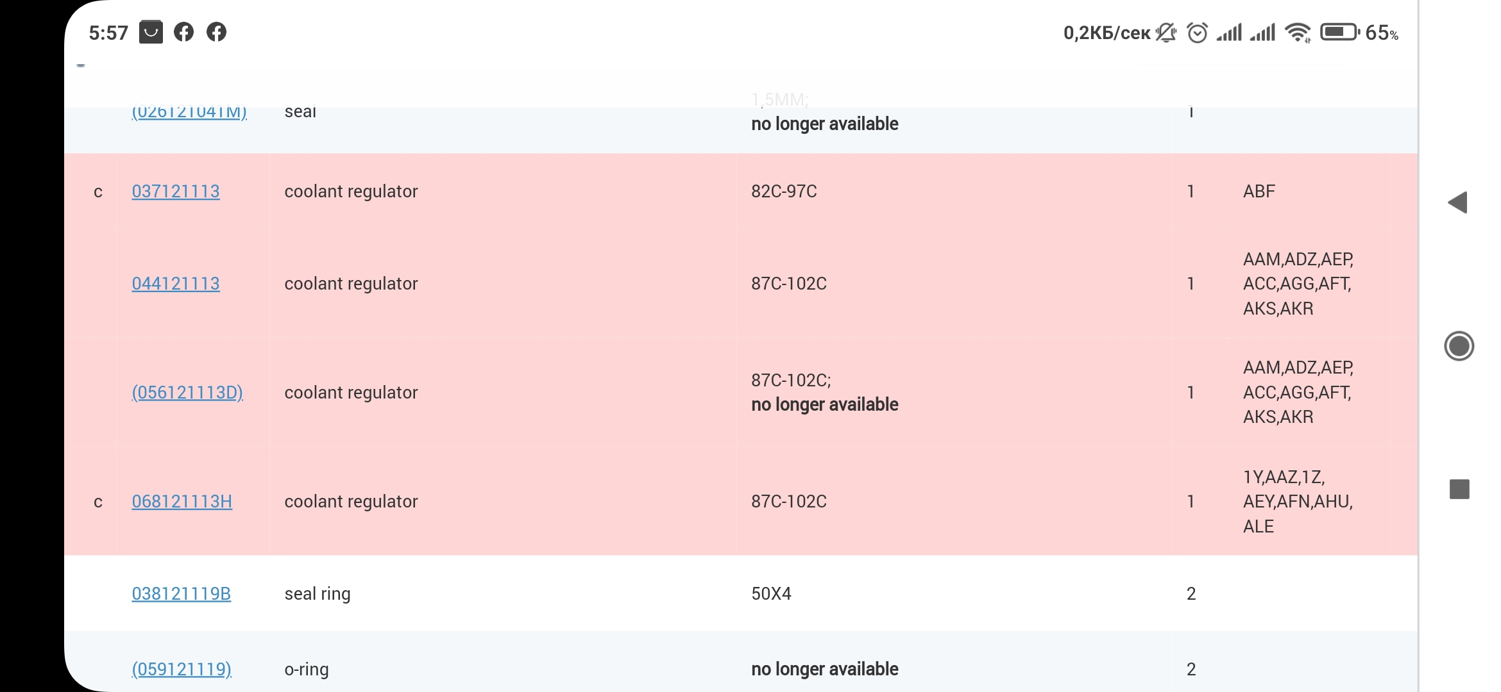Open the (056121113D) part link

(187, 393)
